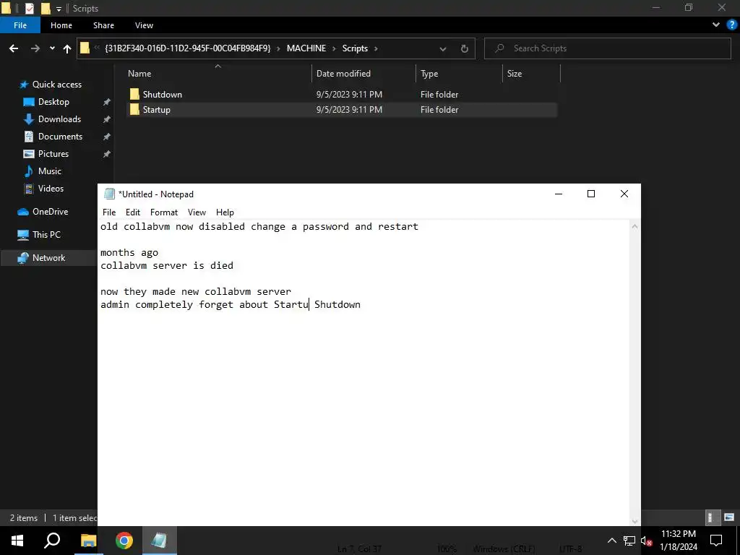Viewport: 740px width, 555px height.
Task: Select OneDrive in the navigation pane
Action: click(x=50, y=212)
